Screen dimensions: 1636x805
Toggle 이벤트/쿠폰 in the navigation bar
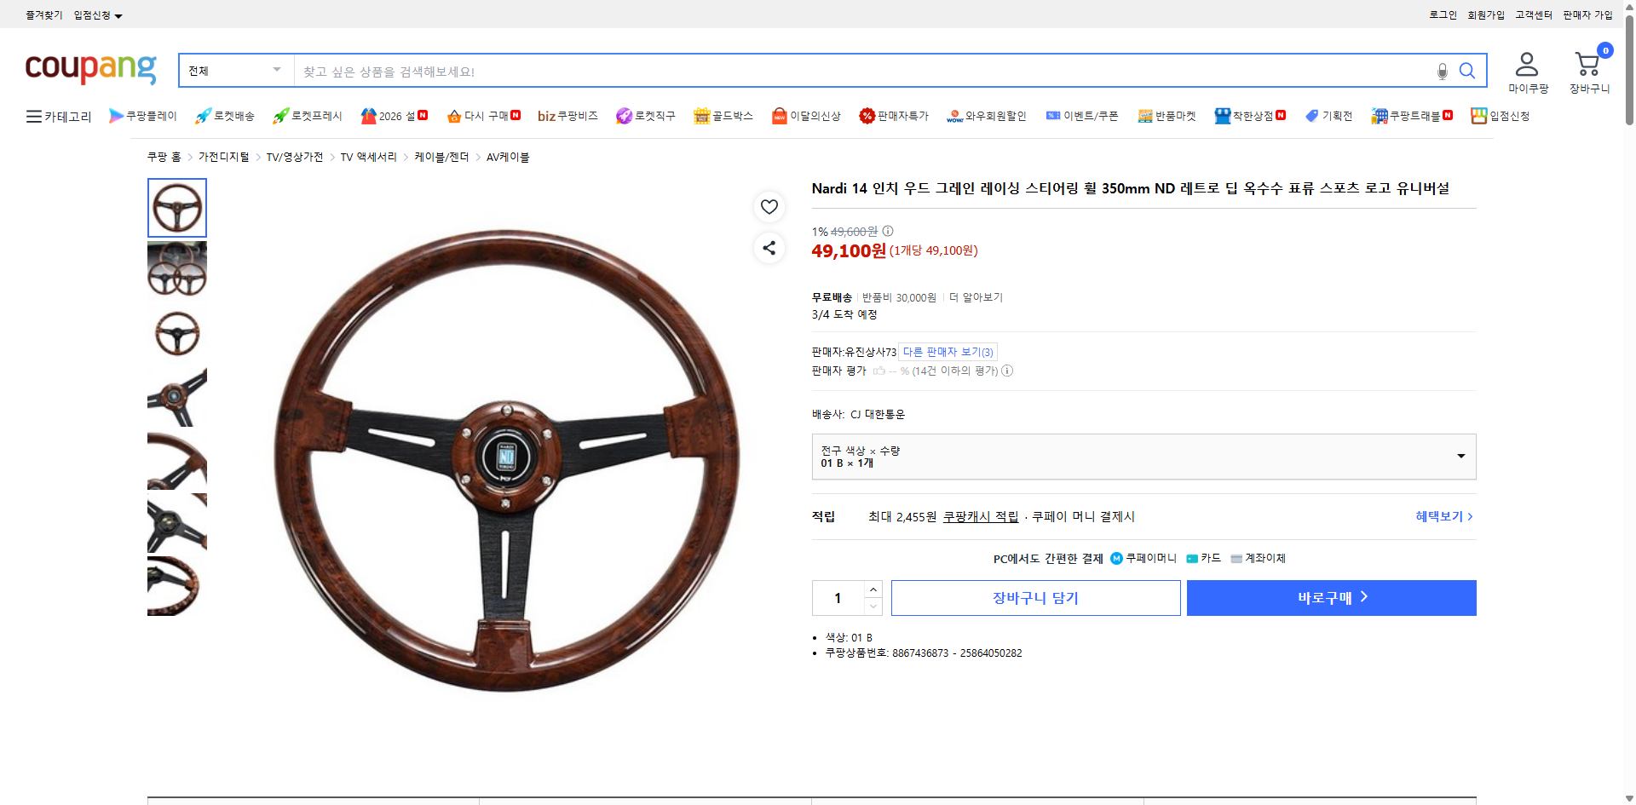click(1082, 116)
